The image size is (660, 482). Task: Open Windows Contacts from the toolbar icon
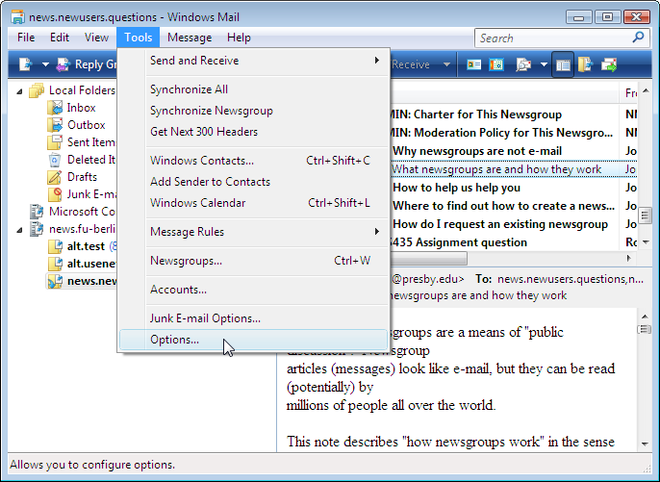474,64
